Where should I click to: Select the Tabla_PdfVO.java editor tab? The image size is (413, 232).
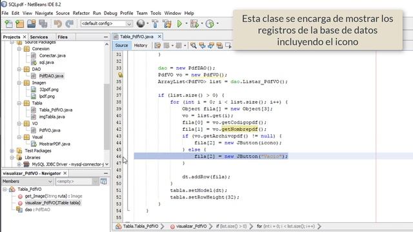point(136,37)
